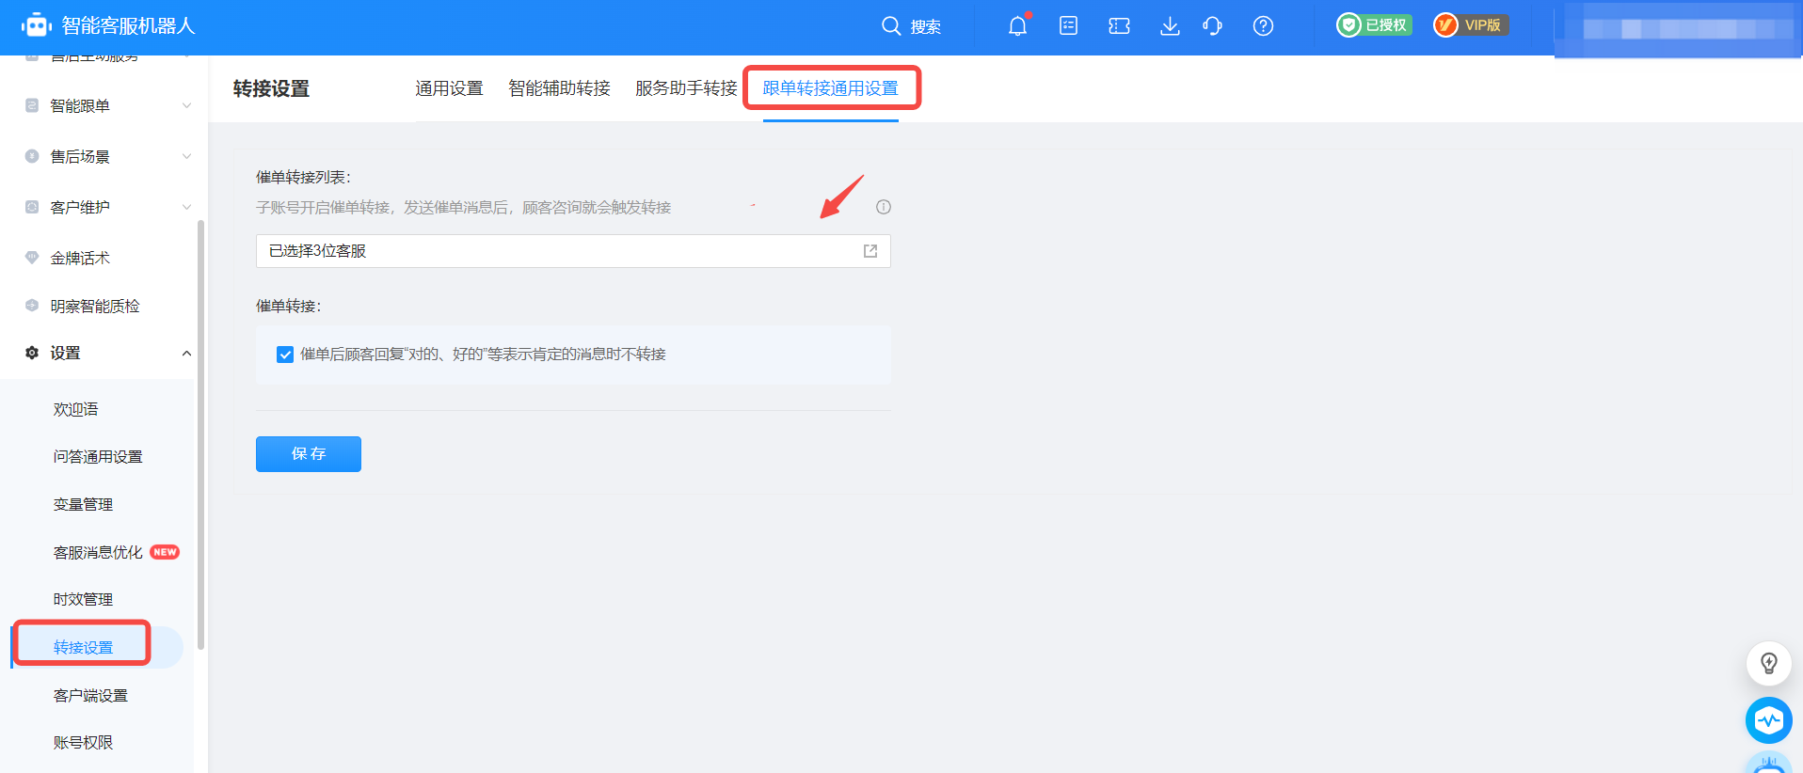The height and width of the screenshot is (773, 1803).
Task: Open 账号权限 in the sidebar
Action: point(83,743)
